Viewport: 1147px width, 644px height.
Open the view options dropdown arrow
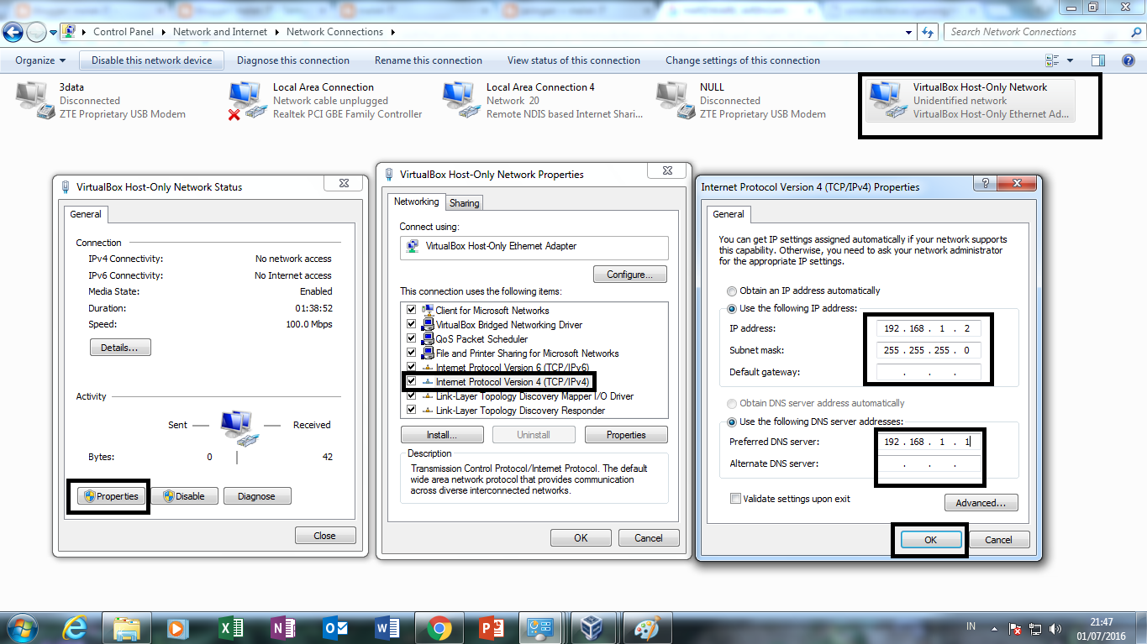[1070, 60]
